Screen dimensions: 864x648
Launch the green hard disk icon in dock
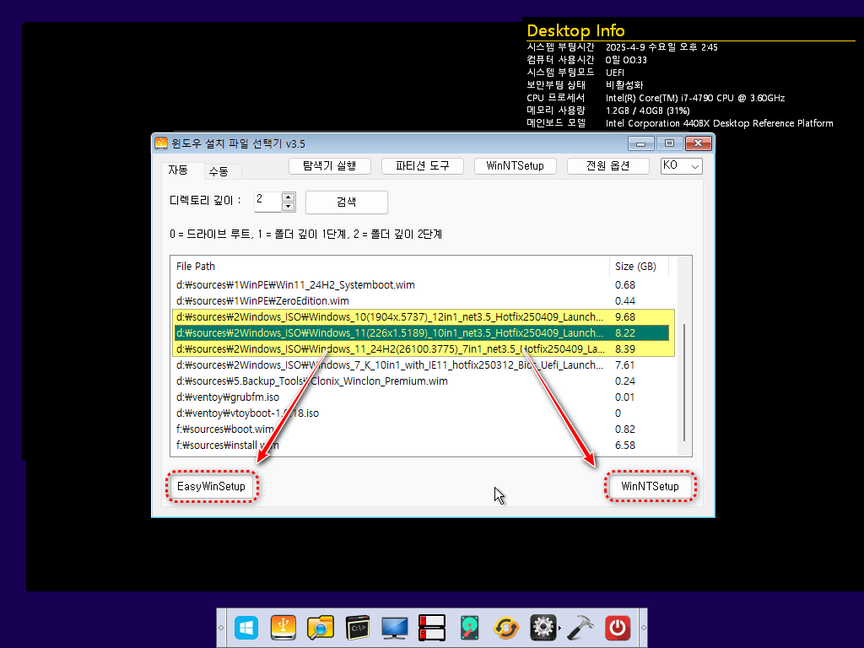469,628
